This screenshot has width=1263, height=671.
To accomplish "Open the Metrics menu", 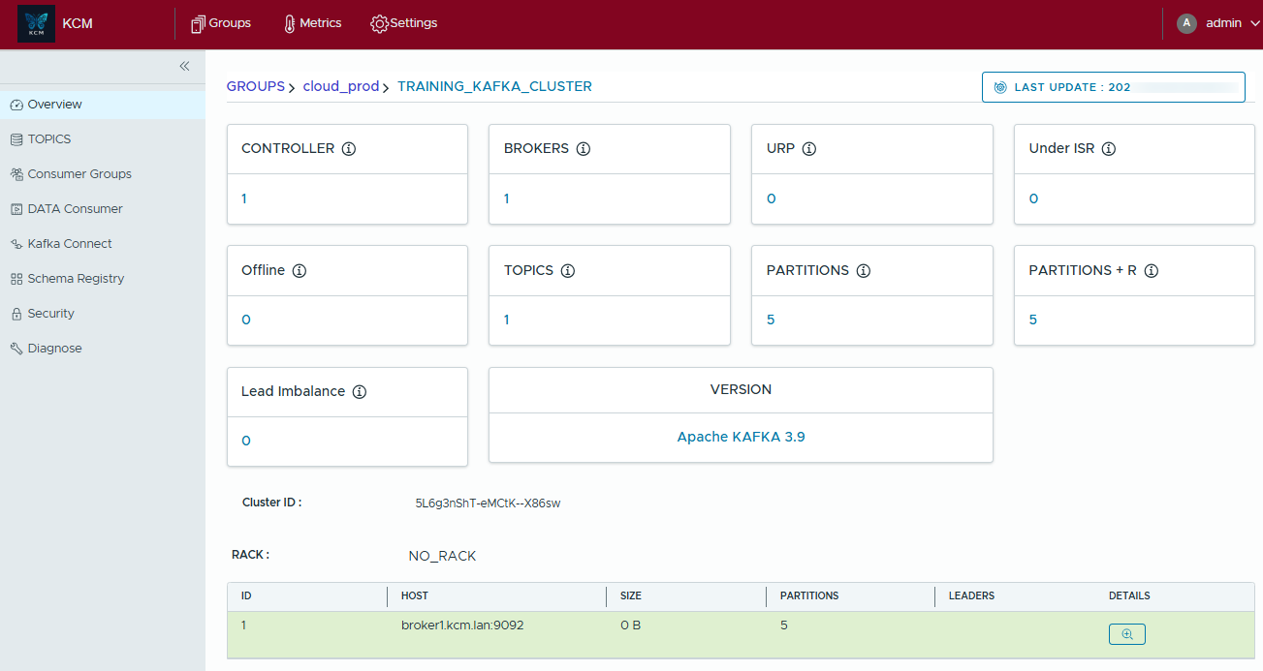I will click(x=312, y=23).
